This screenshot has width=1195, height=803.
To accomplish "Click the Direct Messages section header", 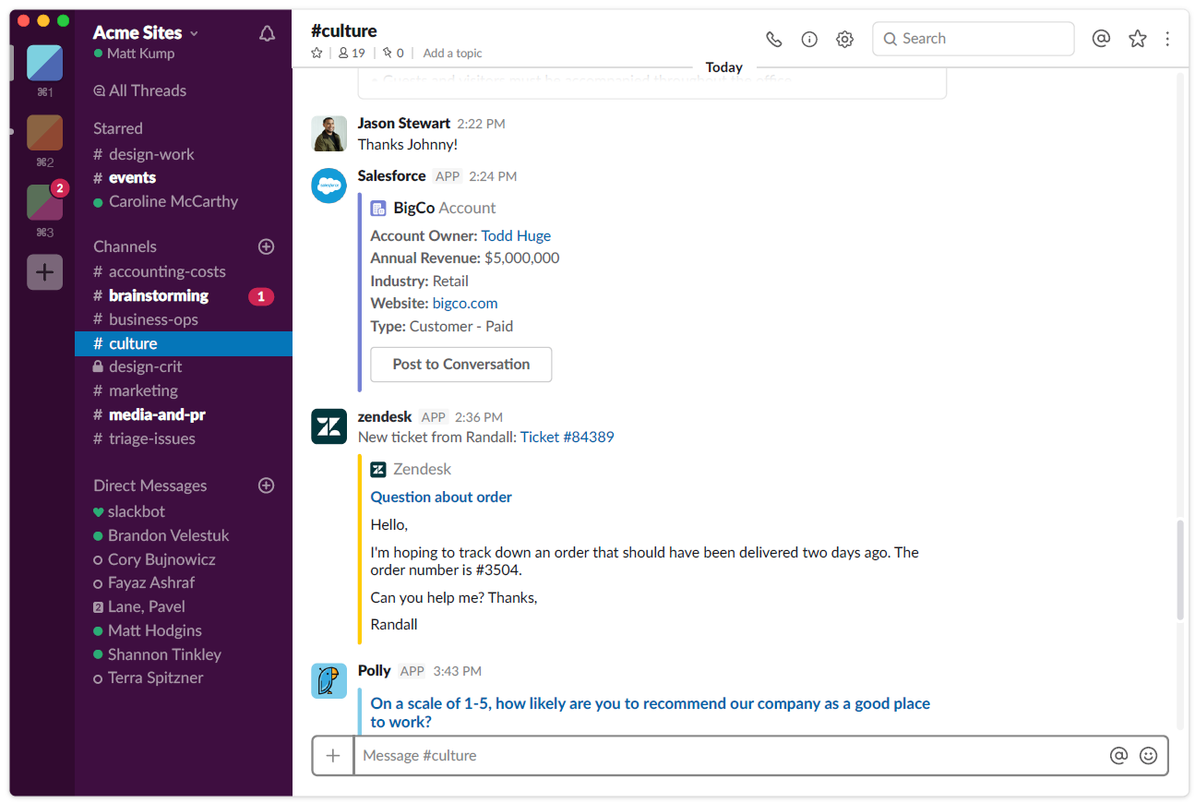I will coord(149,485).
